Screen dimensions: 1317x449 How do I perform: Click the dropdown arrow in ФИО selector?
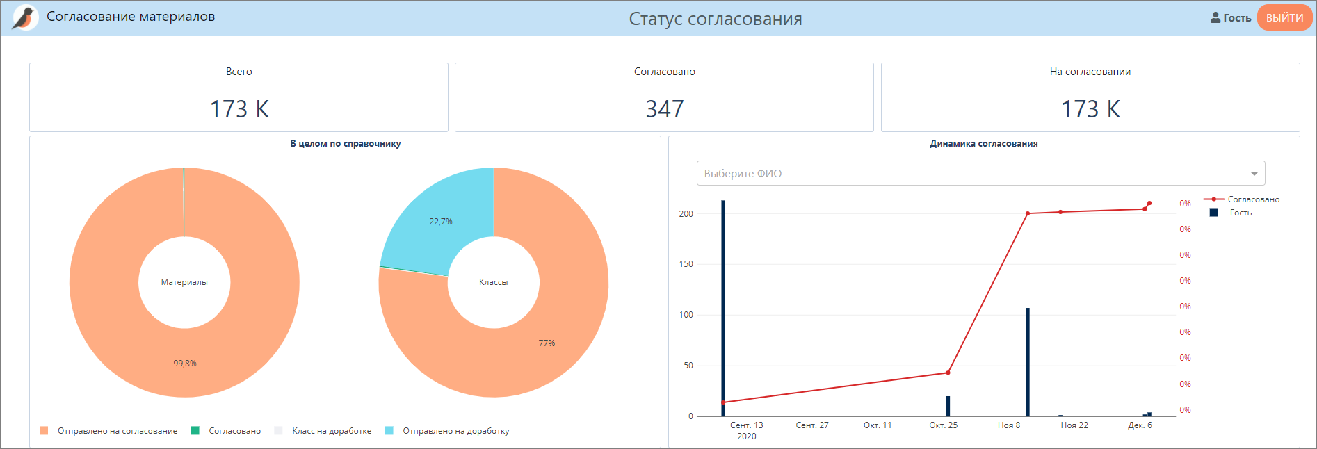pos(1254,174)
